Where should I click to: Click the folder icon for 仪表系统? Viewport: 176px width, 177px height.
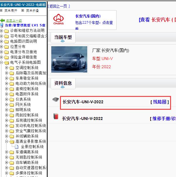pos(12,99)
